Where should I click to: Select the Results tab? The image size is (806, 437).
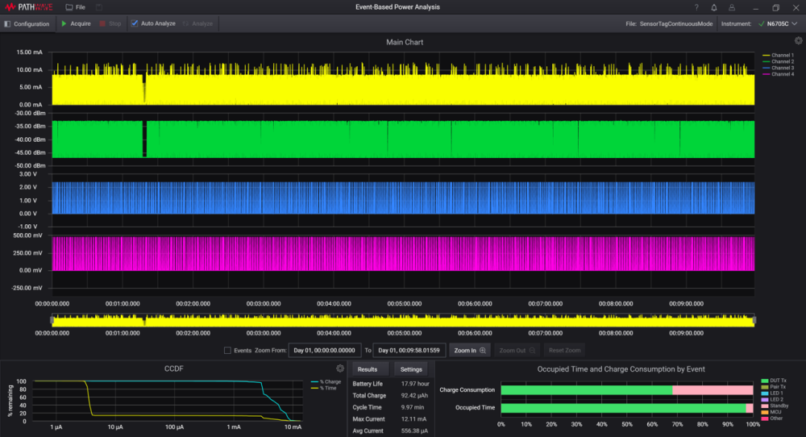point(368,369)
